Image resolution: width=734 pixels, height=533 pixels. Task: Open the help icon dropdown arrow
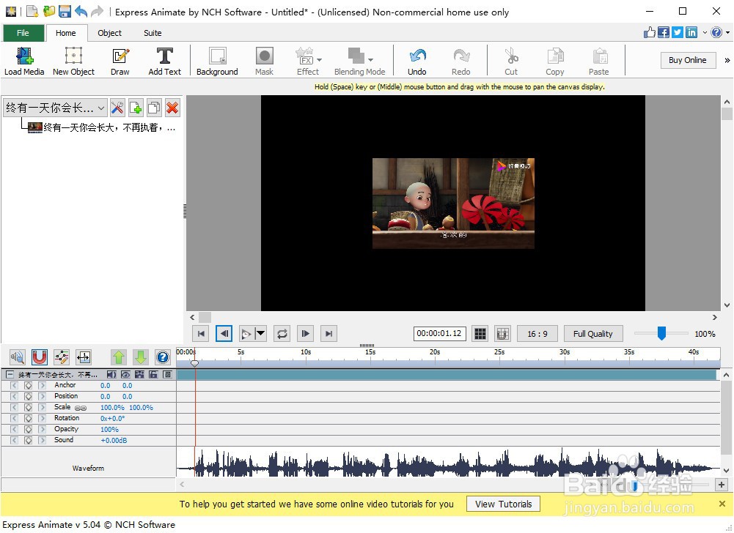tap(727, 32)
